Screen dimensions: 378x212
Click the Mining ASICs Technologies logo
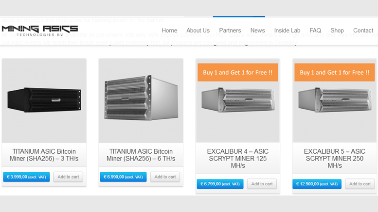[39, 31]
